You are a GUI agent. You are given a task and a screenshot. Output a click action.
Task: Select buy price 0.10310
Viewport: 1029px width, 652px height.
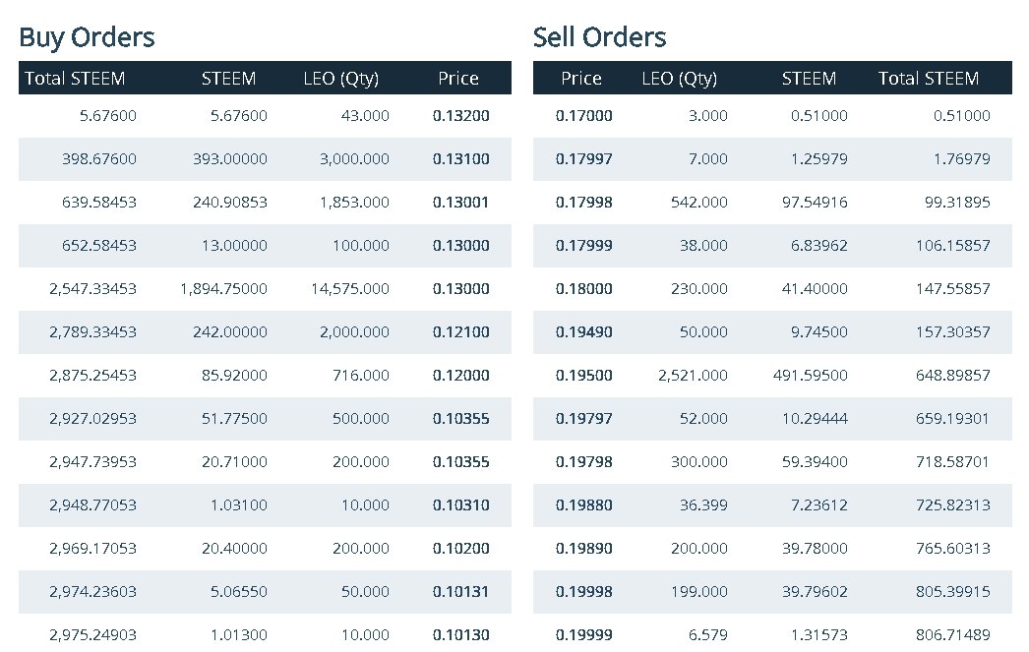click(460, 505)
